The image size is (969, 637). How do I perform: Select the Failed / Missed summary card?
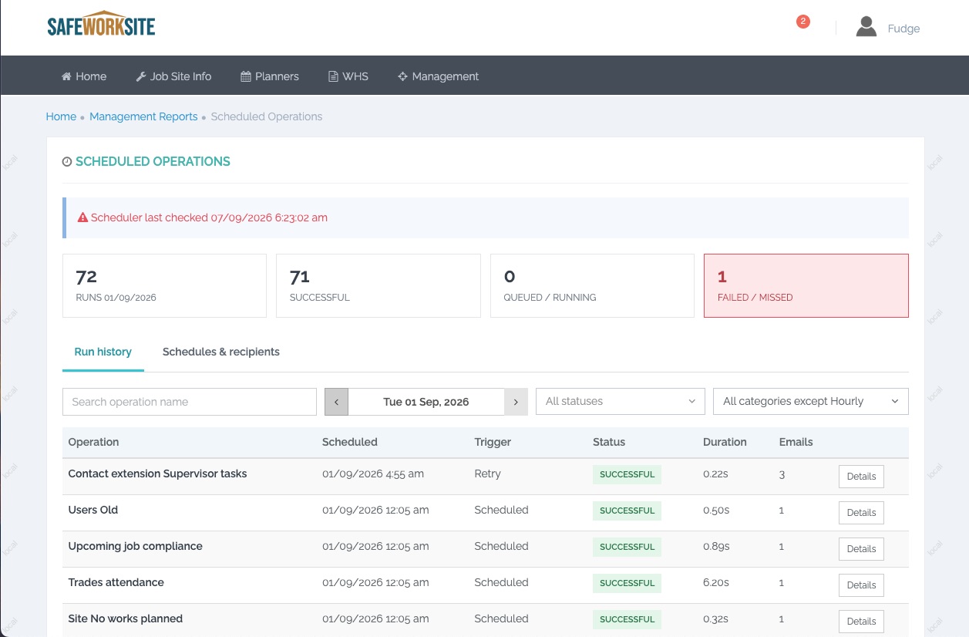[806, 285]
